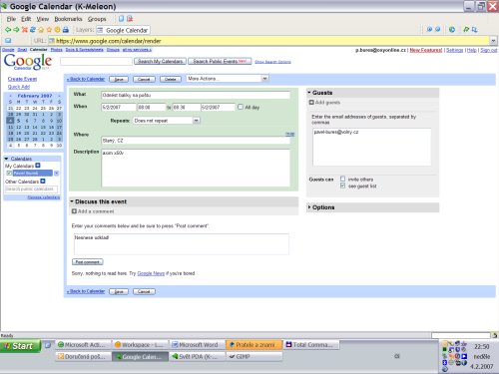Open the URL bar history dropdown
The height and width of the screenshot is (374, 499).
pos(493,41)
